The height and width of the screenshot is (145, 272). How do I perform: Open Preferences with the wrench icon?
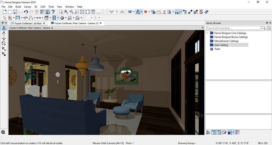[x=37, y=12]
